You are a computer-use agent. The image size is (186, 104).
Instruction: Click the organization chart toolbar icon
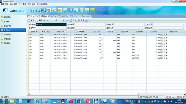[87, 10]
